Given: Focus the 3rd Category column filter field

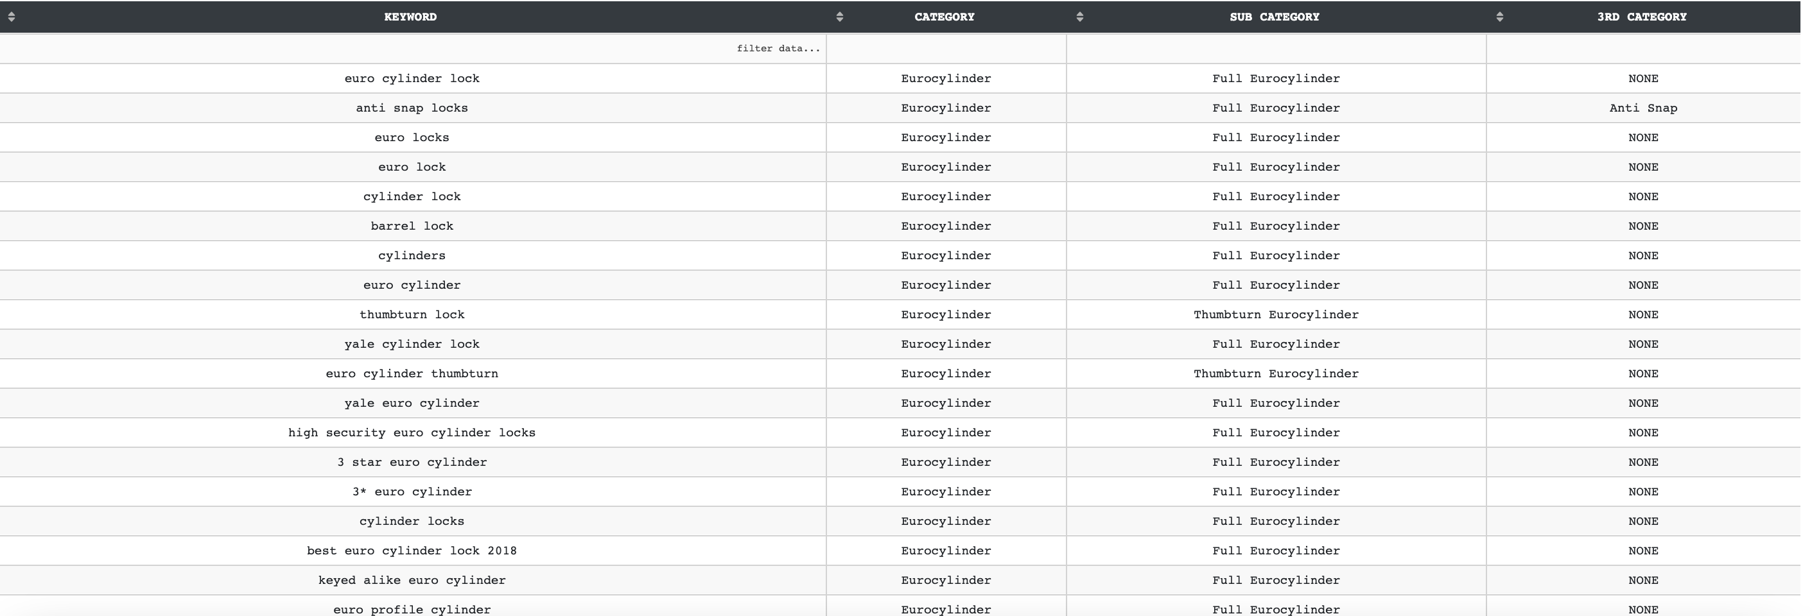Looking at the screenshot, I should [1644, 49].
